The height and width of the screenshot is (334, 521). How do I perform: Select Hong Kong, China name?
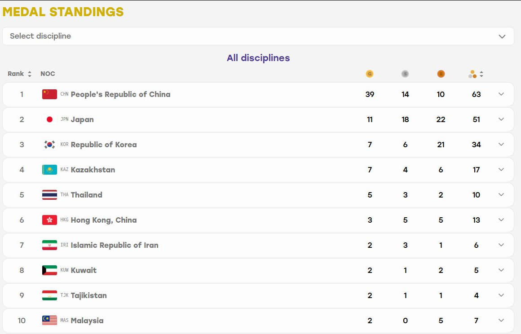(x=104, y=220)
